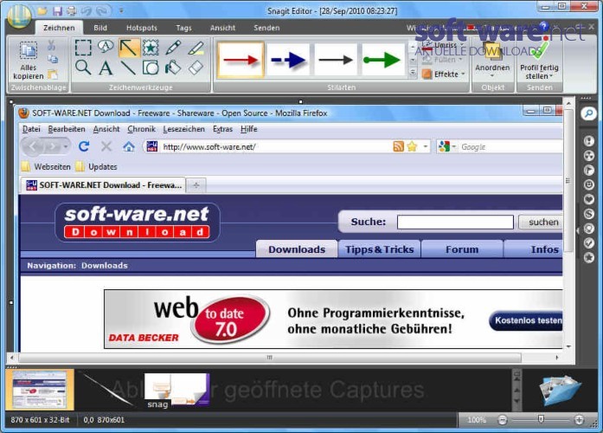This screenshot has height=433, width=603.
Task: Select the Shape tool
Action: point(151,68)
